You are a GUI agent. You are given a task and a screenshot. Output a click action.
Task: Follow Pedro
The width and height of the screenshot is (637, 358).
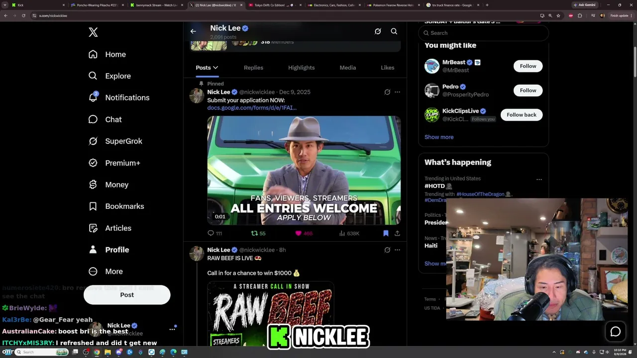coord(528,90)
